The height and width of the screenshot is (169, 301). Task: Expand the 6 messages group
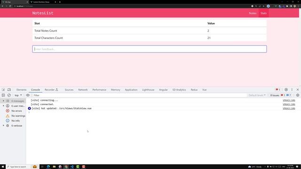pyautogui.click(x=3, y=101)
